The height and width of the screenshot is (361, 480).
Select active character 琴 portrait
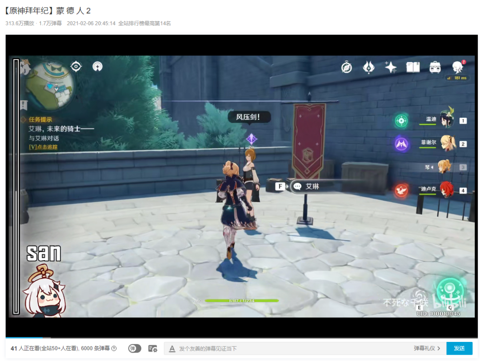444,167
